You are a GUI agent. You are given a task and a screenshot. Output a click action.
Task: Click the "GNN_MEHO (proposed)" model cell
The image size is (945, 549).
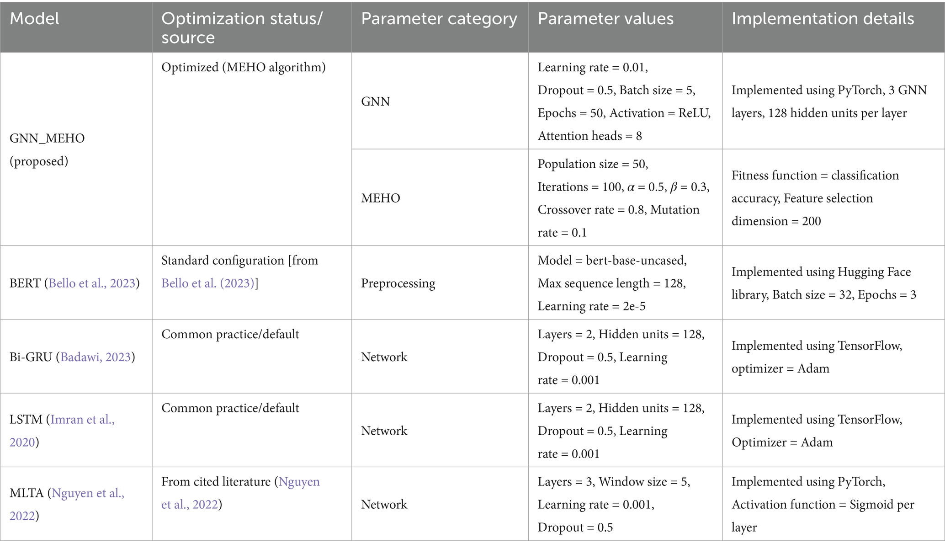pos(47,149)
